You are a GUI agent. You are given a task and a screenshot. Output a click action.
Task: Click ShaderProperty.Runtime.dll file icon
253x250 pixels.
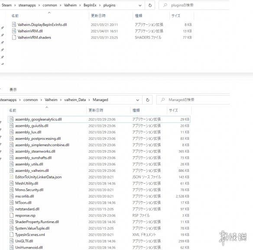[x=11, y=222]
